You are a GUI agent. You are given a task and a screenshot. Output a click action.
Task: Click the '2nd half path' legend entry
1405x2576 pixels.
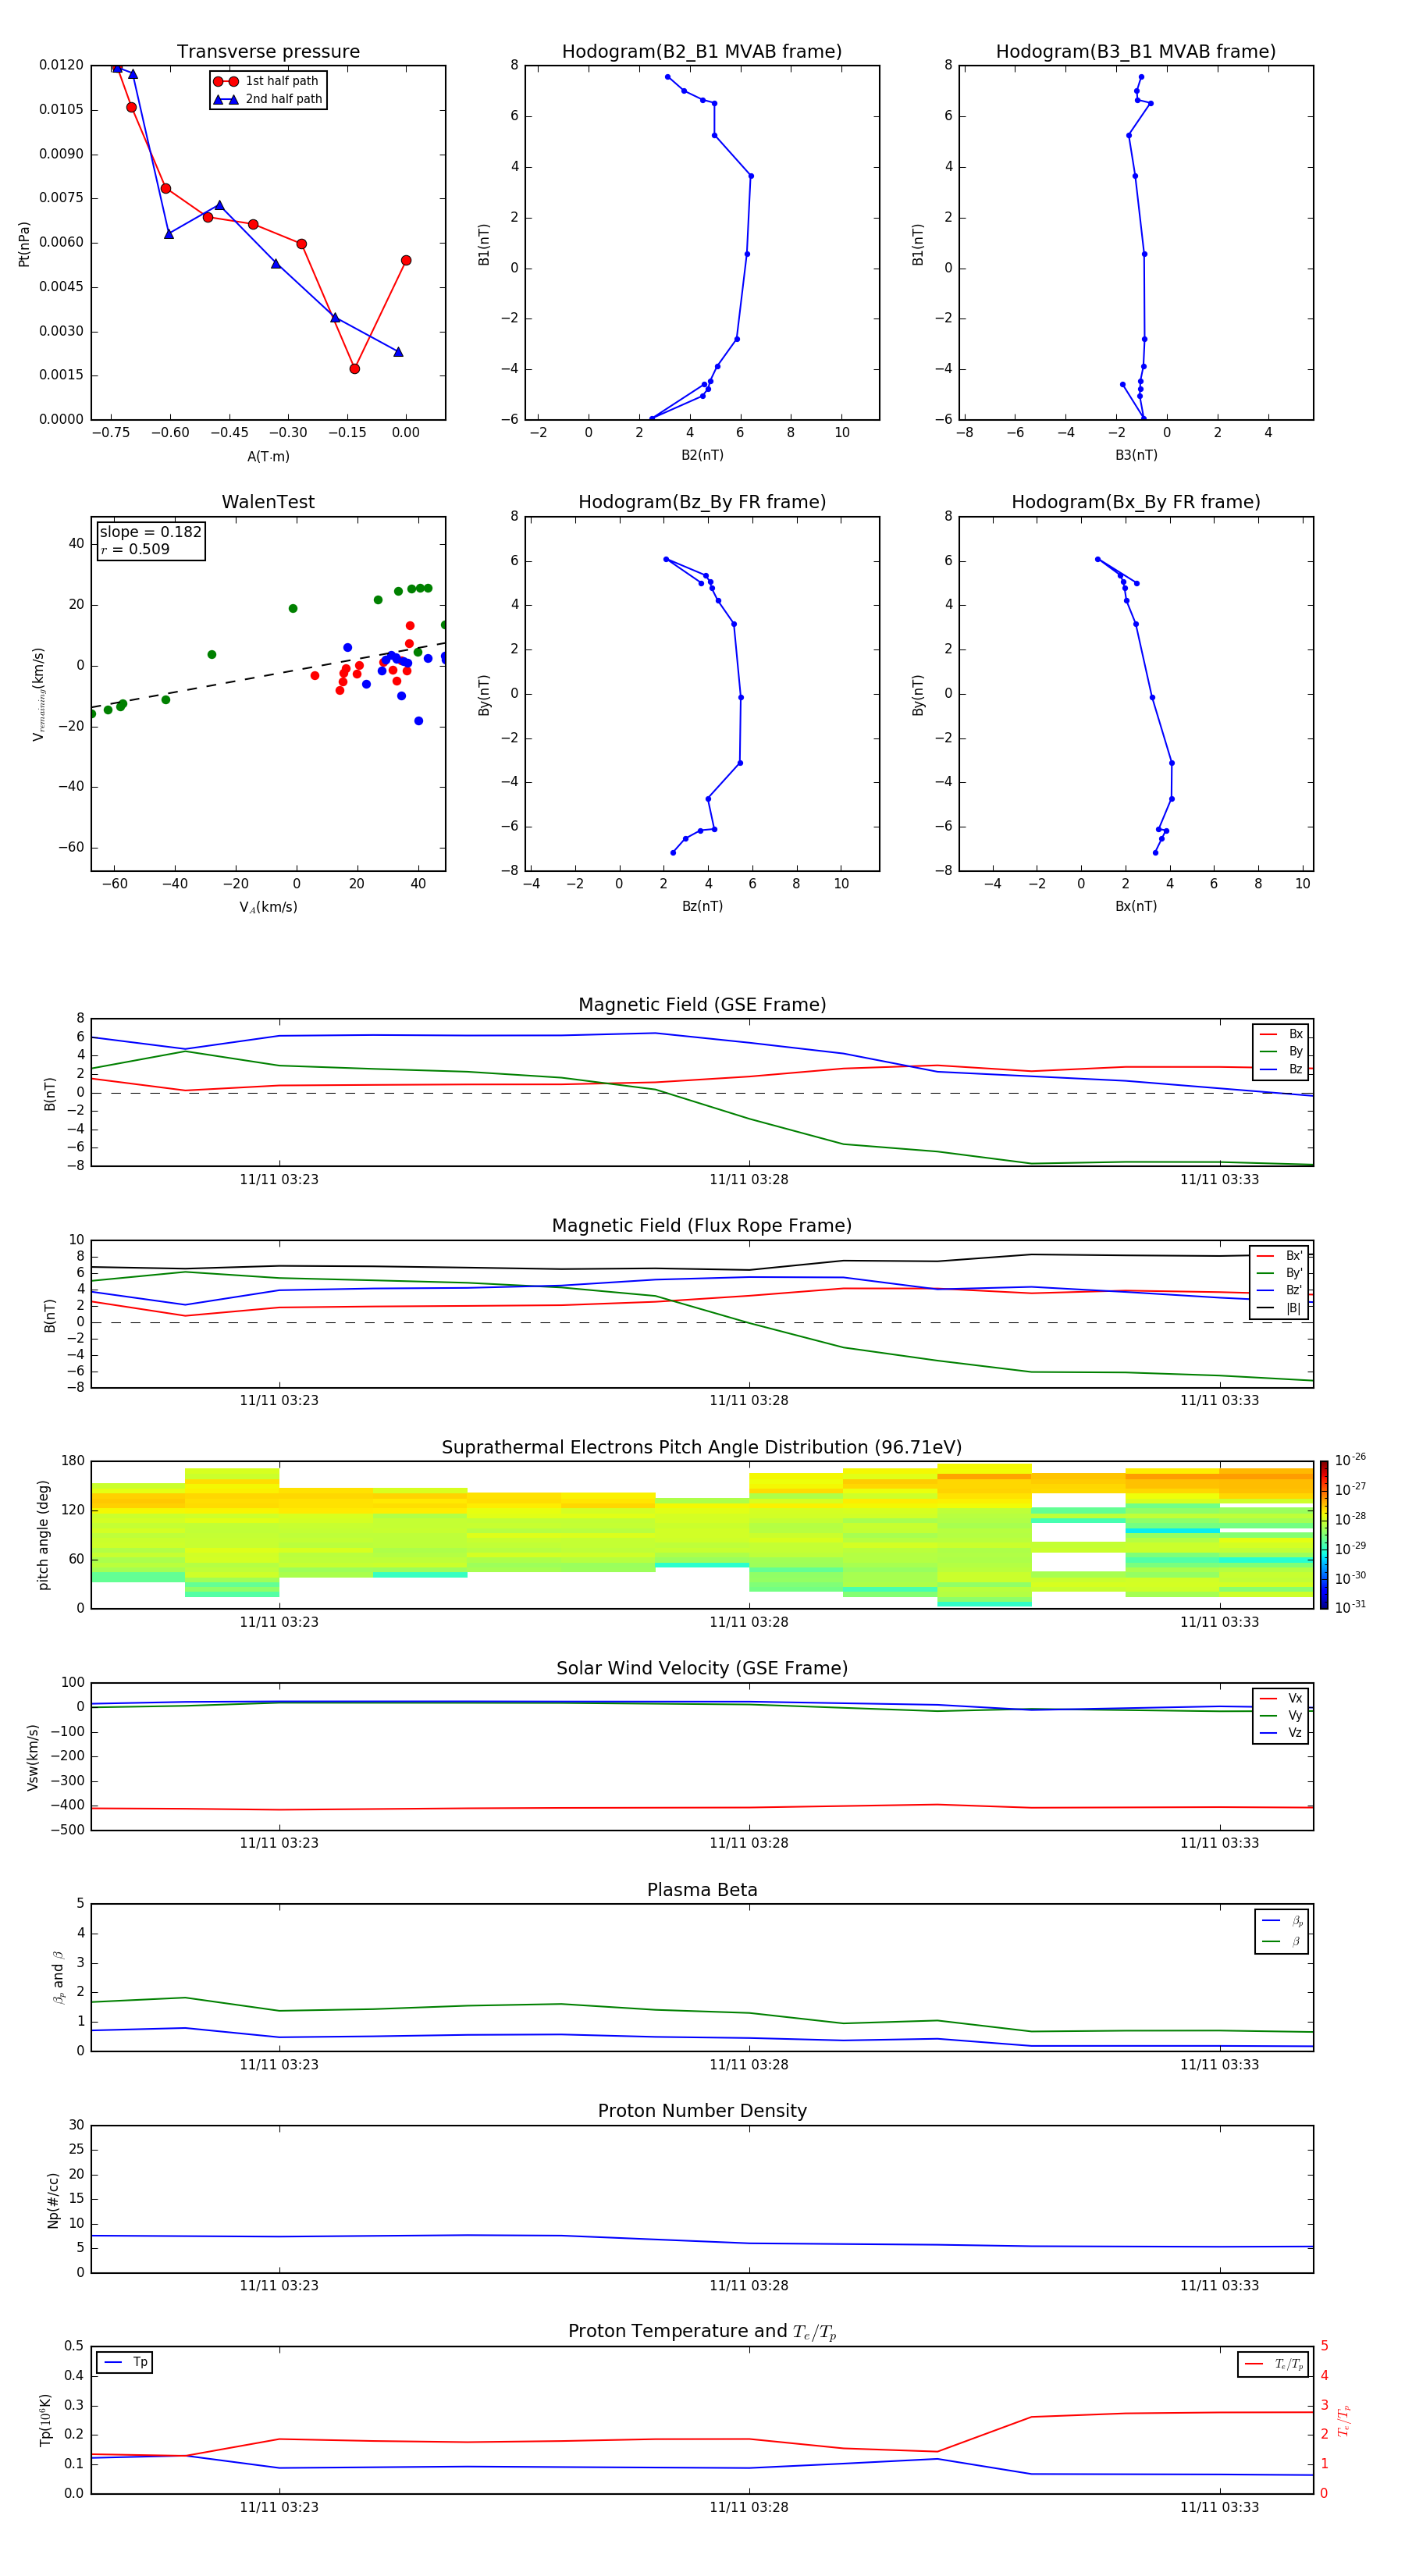pyautogui.click(x=268, y=99)
